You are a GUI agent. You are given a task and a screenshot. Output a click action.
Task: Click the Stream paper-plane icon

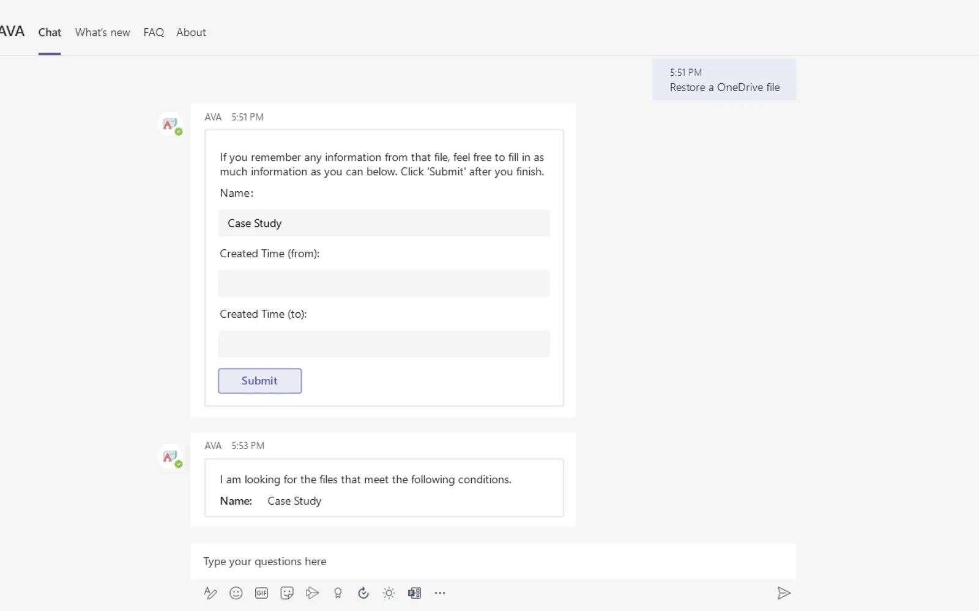(x=312, y=593)
